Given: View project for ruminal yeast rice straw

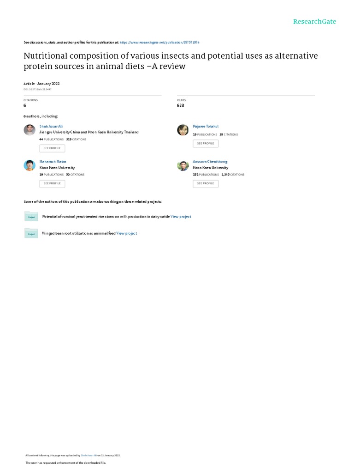Looking at the screenshot, I should 181,216.
